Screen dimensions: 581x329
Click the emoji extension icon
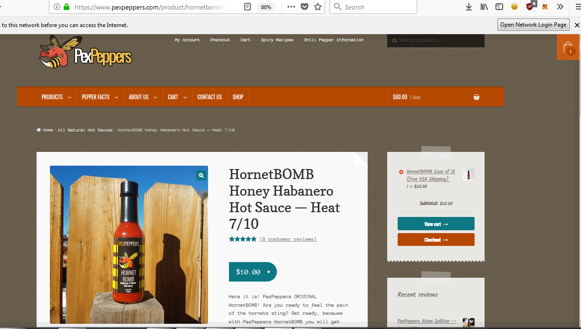(x=514, y=7)
